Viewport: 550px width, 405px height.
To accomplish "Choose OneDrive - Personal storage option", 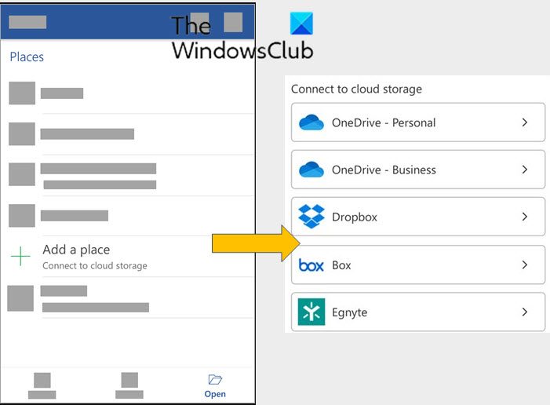I will click(418, 122).
